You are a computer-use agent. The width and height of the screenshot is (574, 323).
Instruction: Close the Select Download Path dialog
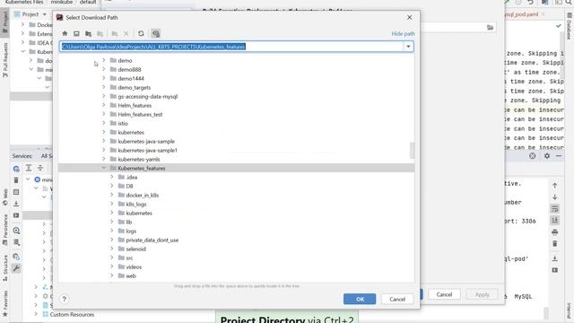(x=409, y=18)
